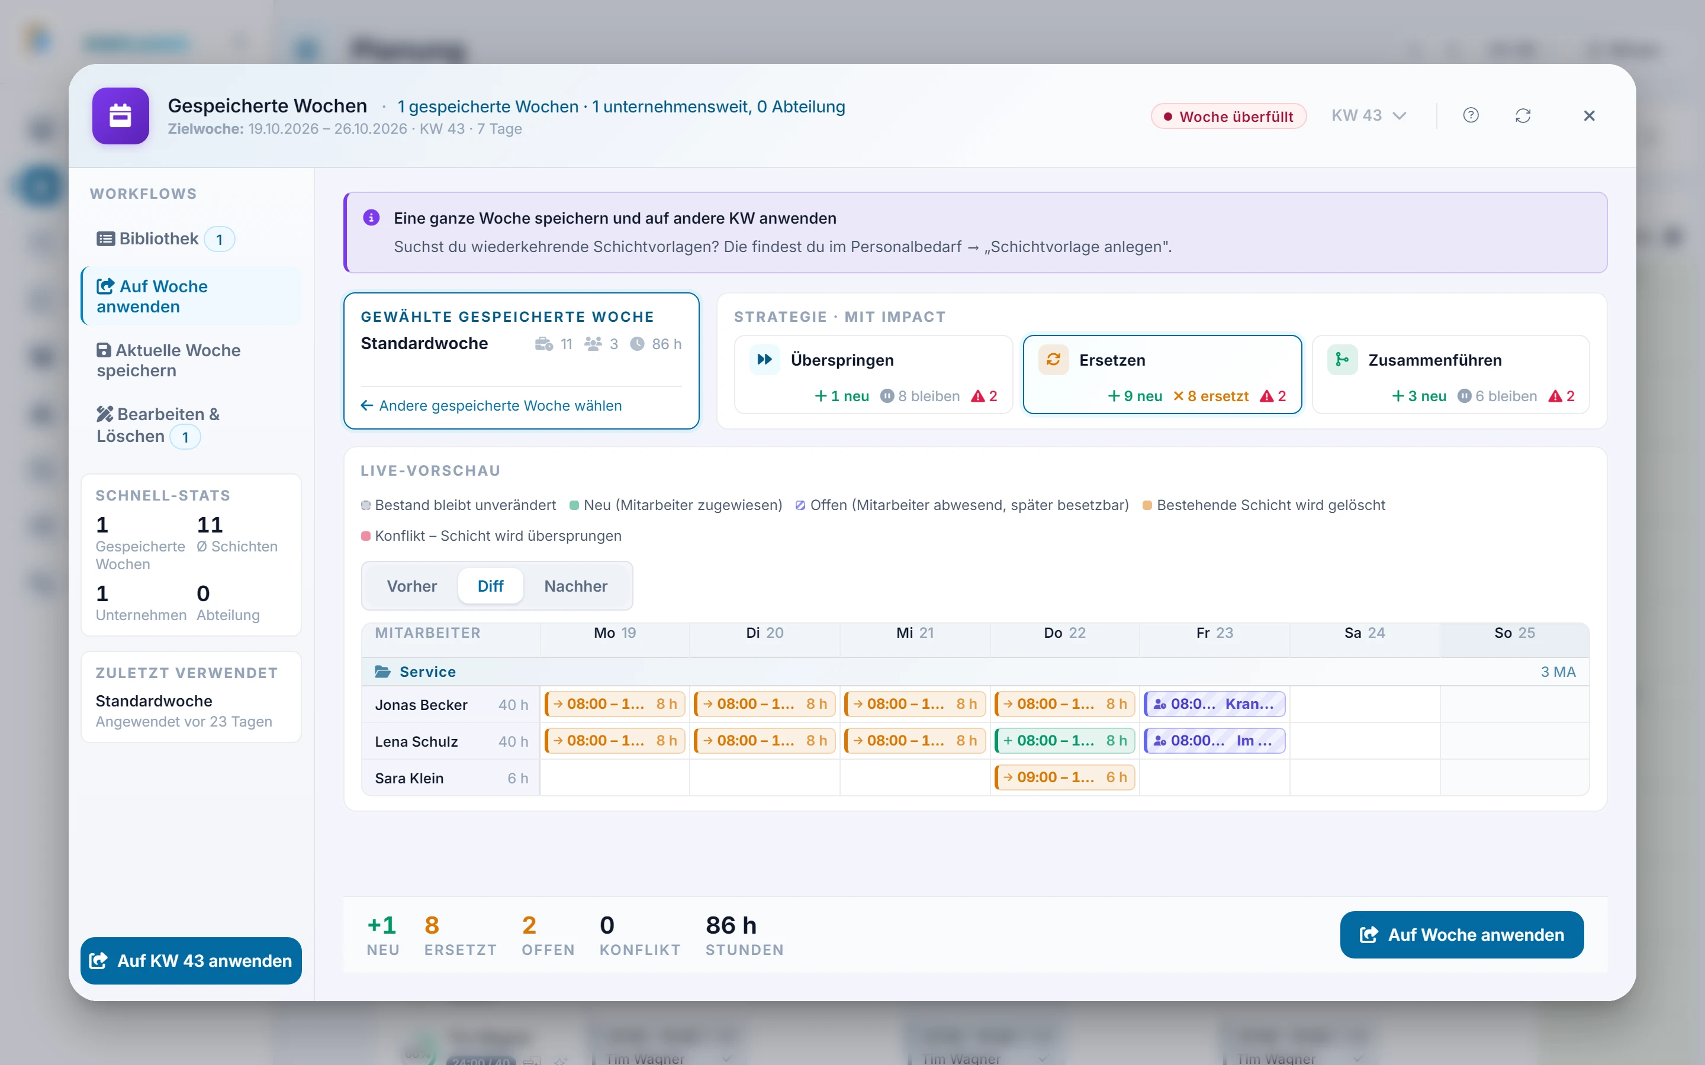
Task: Click Auf Woche anwenden button bottom right
Action: [1461, 935]
